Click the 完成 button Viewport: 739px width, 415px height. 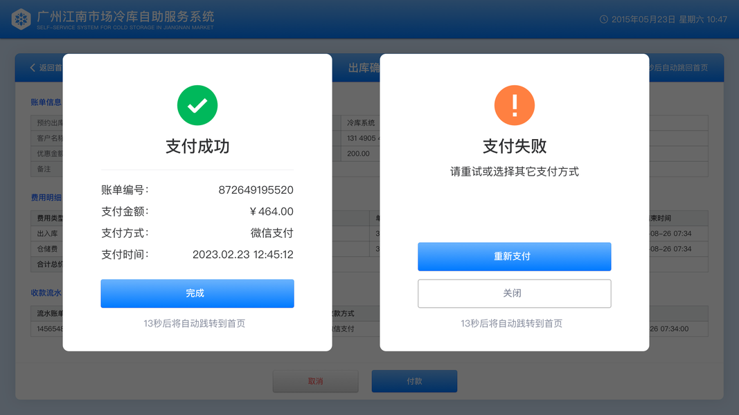(197, 293)
